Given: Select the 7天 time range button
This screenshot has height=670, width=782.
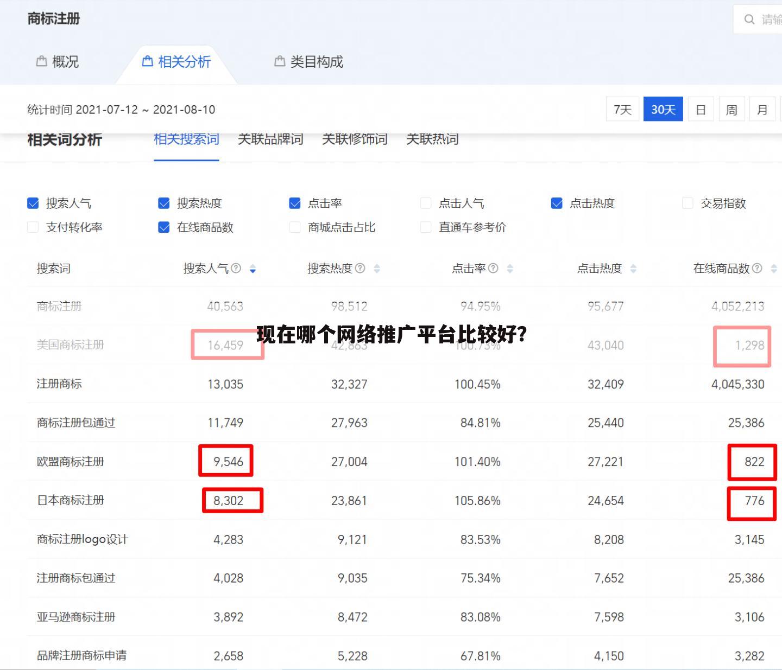Looking at the screenshot, I should 622,109.
